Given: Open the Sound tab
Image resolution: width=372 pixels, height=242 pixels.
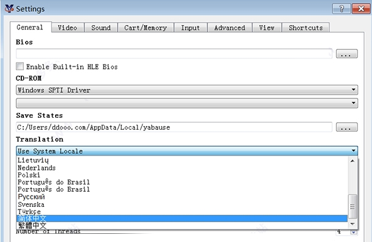Looking at the screenshot, I should (x=101, y=28).
